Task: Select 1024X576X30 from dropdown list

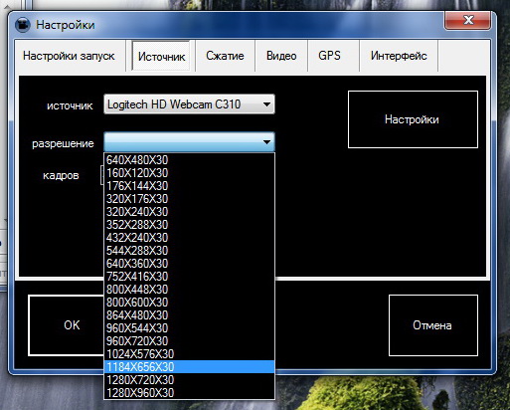Action: (x=189, y=354)
